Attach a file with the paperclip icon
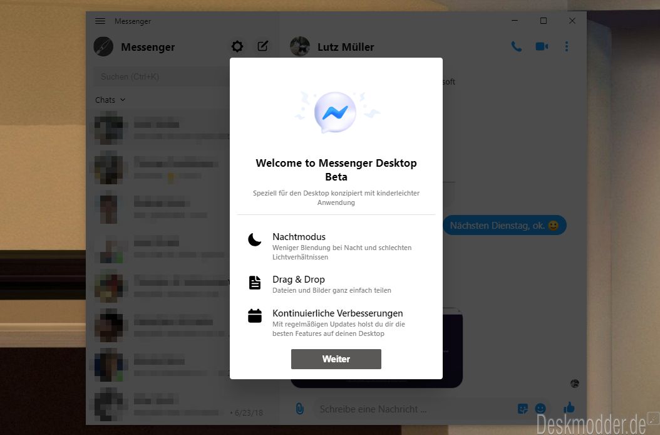The width and height of the screenshot is (660, 435). (300, 409)
